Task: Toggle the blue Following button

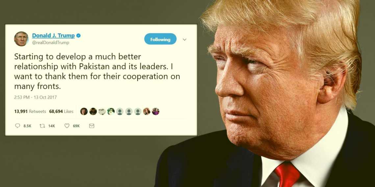Action: click(x=160, y=39)
